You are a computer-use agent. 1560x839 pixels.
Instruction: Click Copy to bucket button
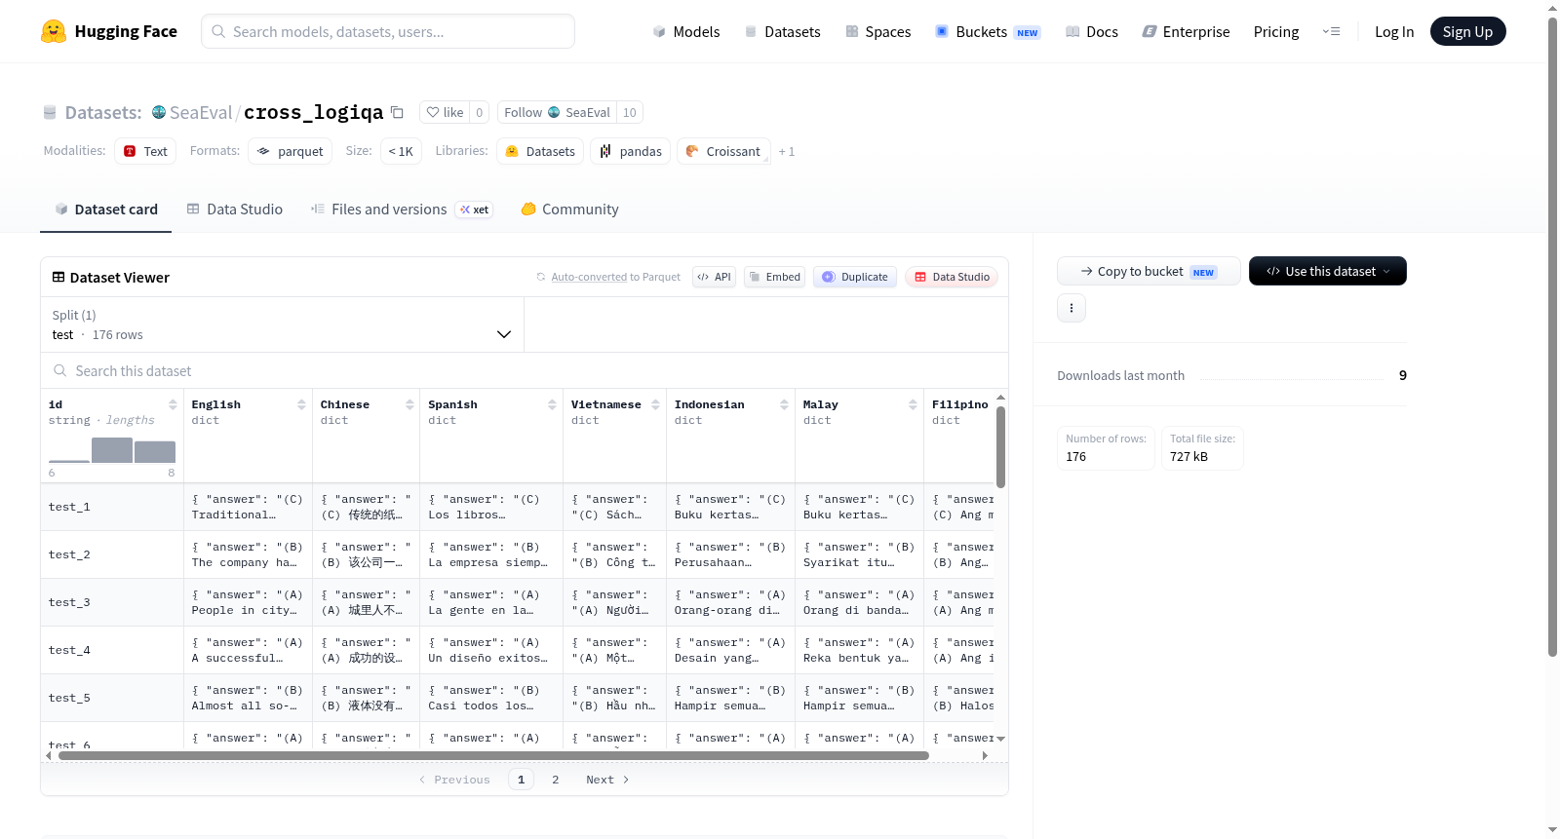coord(1149,271)
